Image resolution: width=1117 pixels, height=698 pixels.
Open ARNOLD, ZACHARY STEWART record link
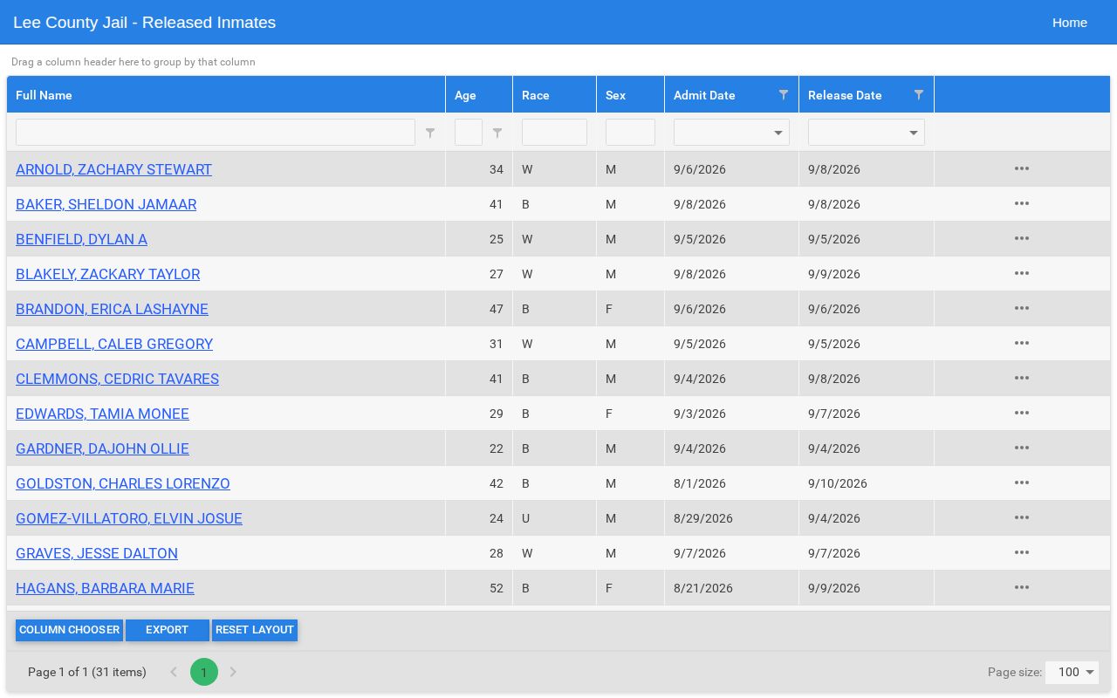[113, 169]
